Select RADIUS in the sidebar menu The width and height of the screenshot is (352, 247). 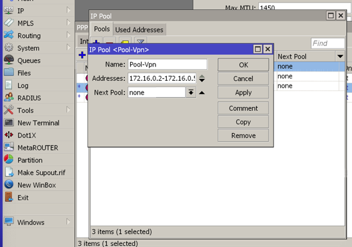(29, 98)
